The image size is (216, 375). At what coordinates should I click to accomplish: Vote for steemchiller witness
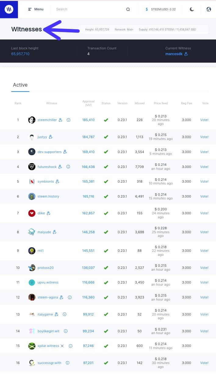pos(204,120)
